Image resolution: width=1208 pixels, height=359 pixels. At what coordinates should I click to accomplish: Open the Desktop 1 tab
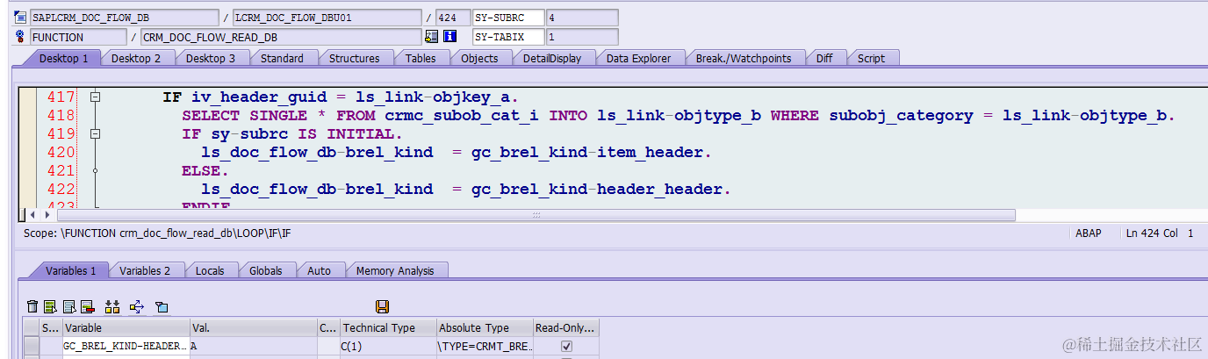click(x=63, y=58)
